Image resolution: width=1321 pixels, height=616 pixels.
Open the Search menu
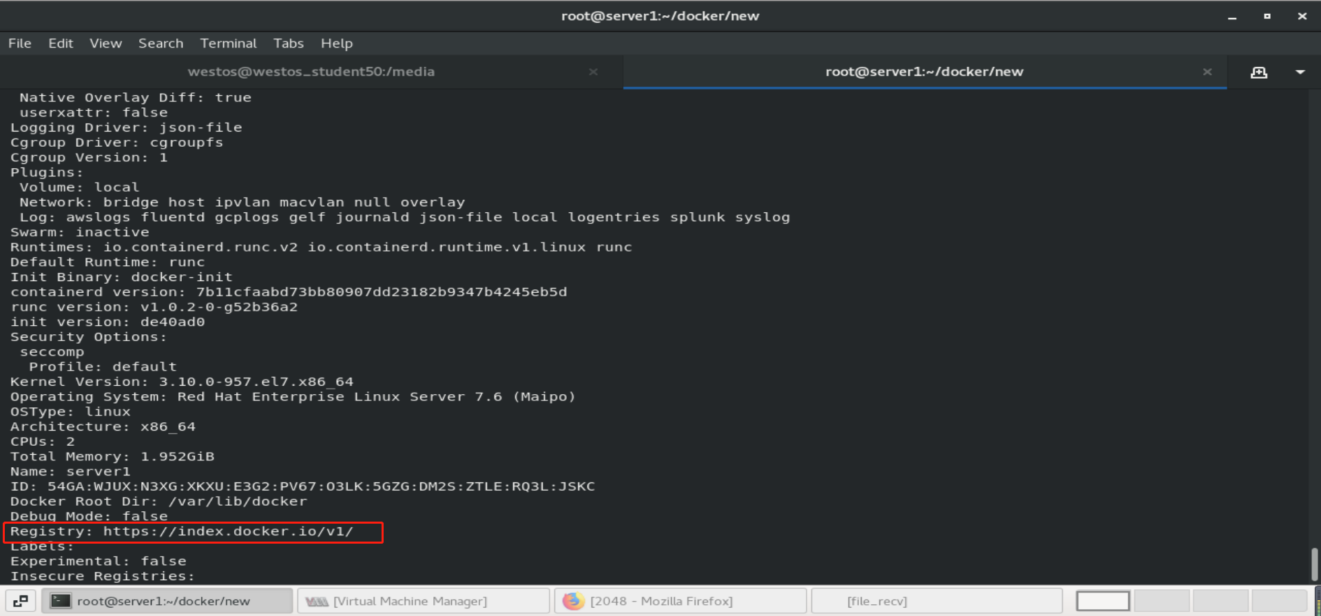(x=160, y=43)
